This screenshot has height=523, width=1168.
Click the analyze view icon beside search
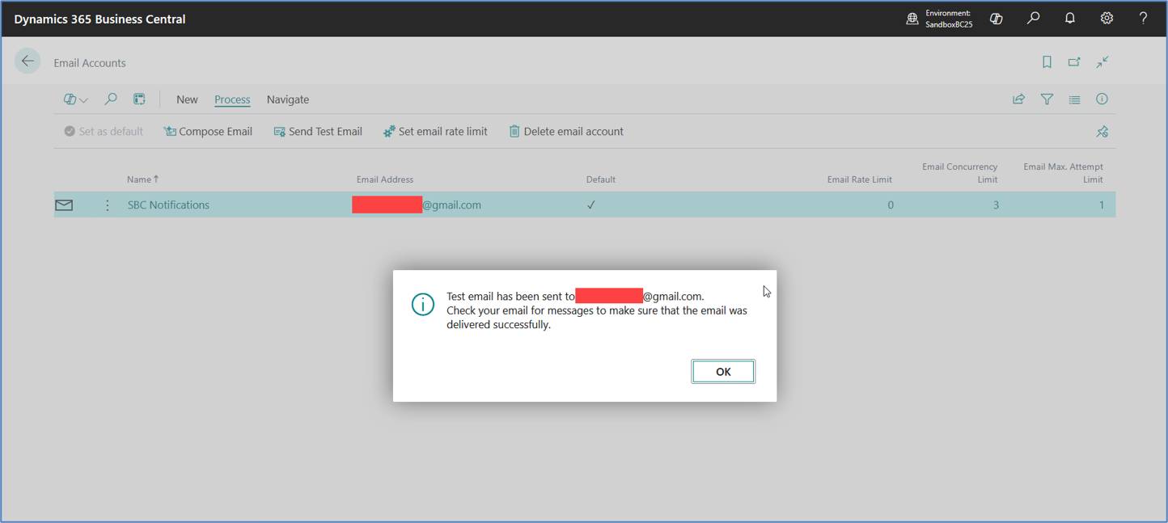[139, 99]
